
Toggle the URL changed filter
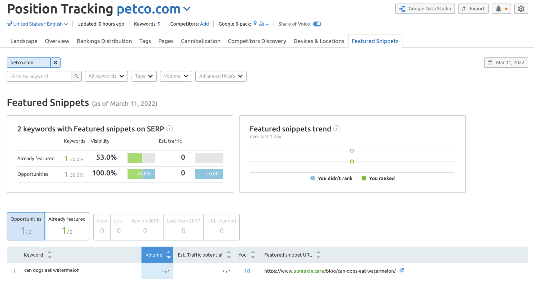pyautogui.click(x=222, y=227)
